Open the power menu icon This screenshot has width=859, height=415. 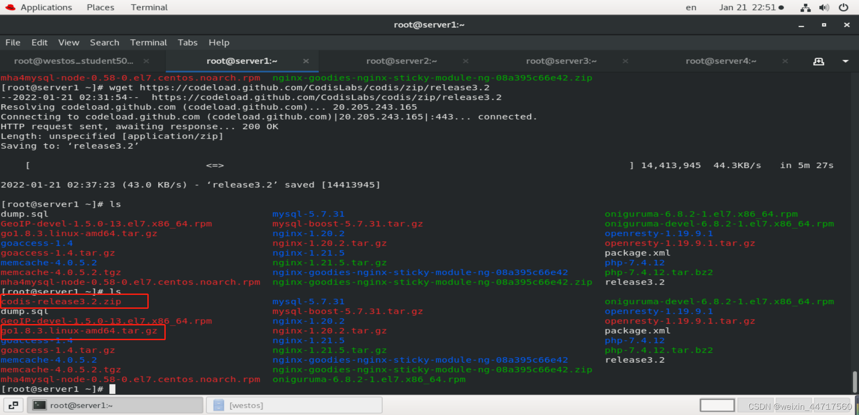(843, 8)
